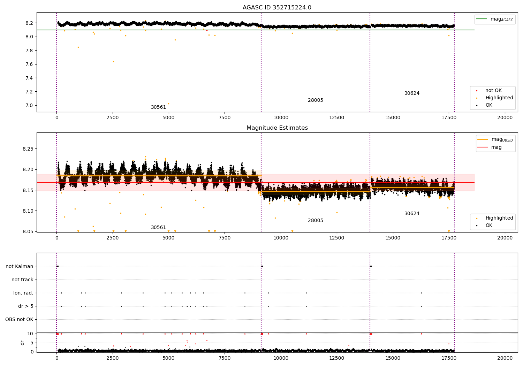Click the "OBS not OK" axis label
The height and width of the screenshot is (366, 523).
pos(19,320)
